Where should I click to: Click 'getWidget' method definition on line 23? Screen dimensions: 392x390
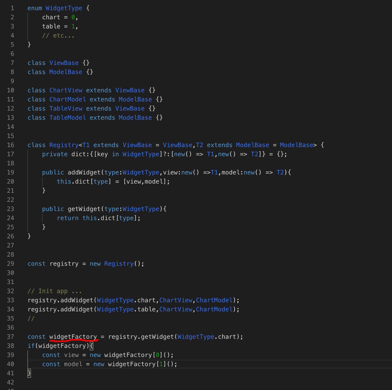(x=84, y=209)
